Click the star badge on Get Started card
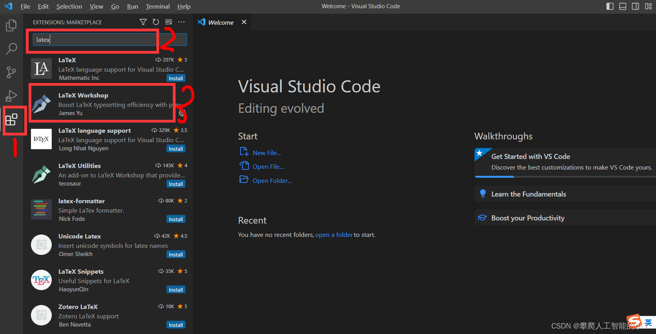The width and height of the screenshot is (656, 334). click(479, 153)
